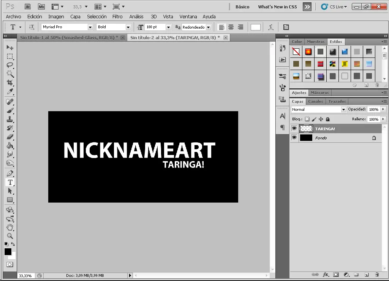Toggle lock all
Viewport: 389px width, 281px height.
coord(328,119)
